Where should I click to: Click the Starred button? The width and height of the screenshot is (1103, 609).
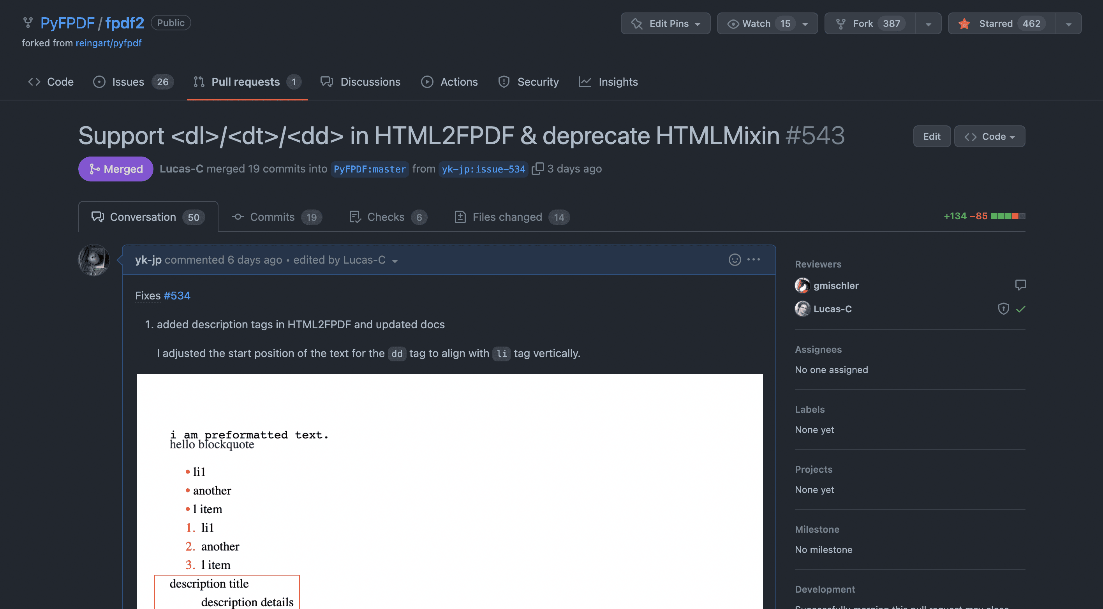(x=1002, y=23)
